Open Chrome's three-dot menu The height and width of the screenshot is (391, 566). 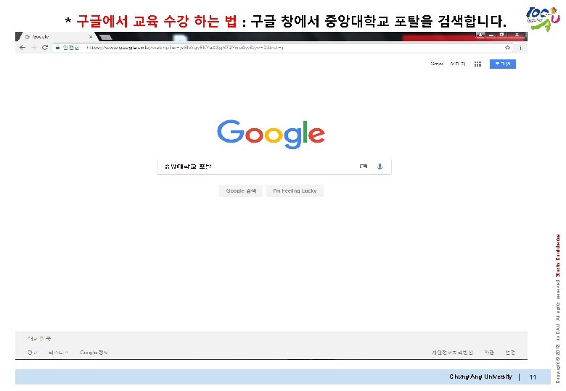pos(520,48)
